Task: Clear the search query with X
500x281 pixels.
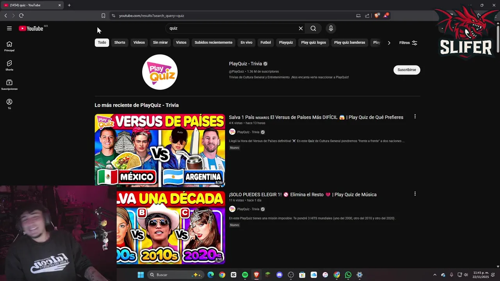Action: point(301,28)
